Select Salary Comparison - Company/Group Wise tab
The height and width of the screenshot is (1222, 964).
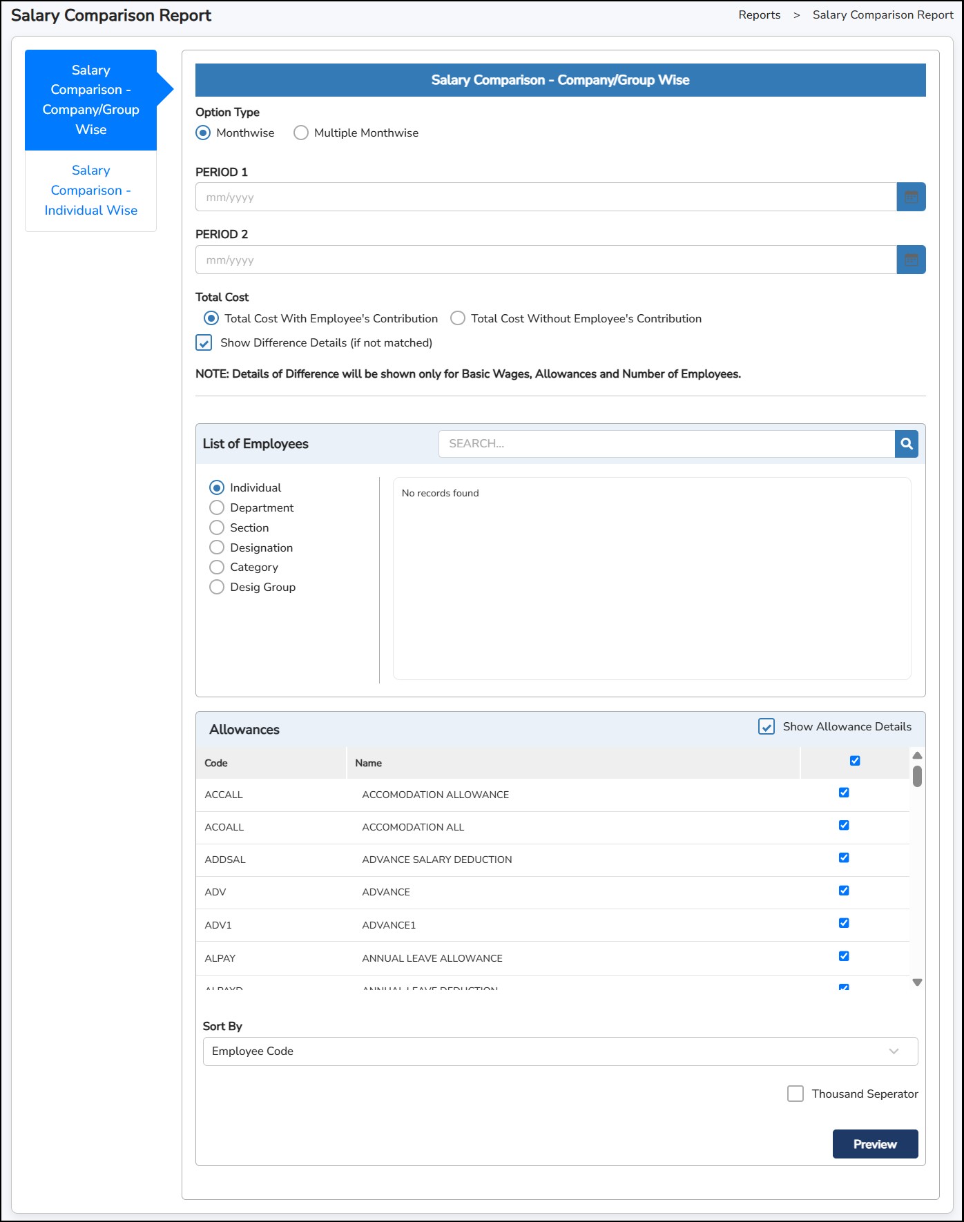point(91,100)
